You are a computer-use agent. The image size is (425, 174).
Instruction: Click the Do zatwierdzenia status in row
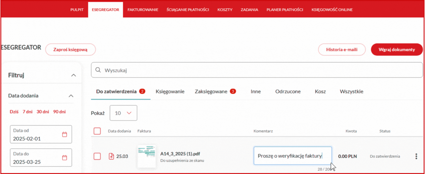point(385,156)
